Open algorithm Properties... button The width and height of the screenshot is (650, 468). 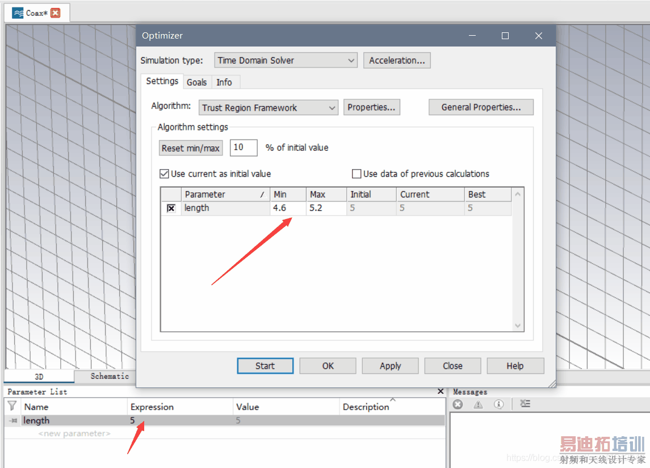point(371,107)
